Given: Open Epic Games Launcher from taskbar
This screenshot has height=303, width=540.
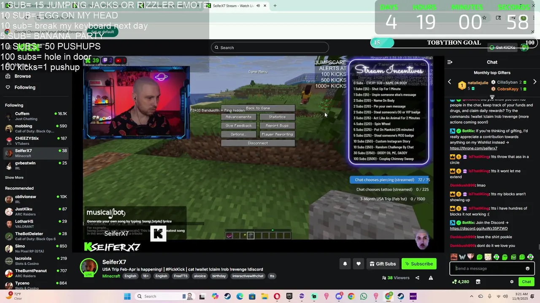Looking at the screenshot, I should [x=289, y=296].
